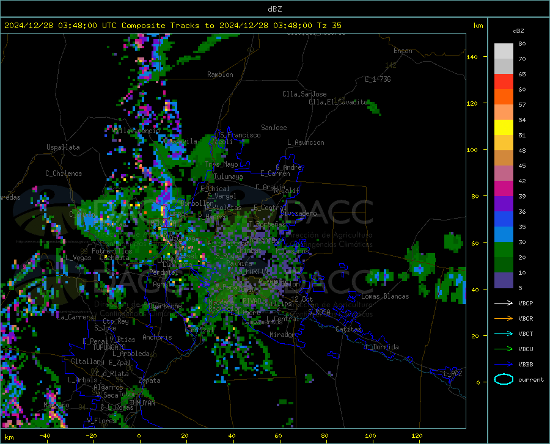Click the 'SanJose' place label

coord(274,128)
